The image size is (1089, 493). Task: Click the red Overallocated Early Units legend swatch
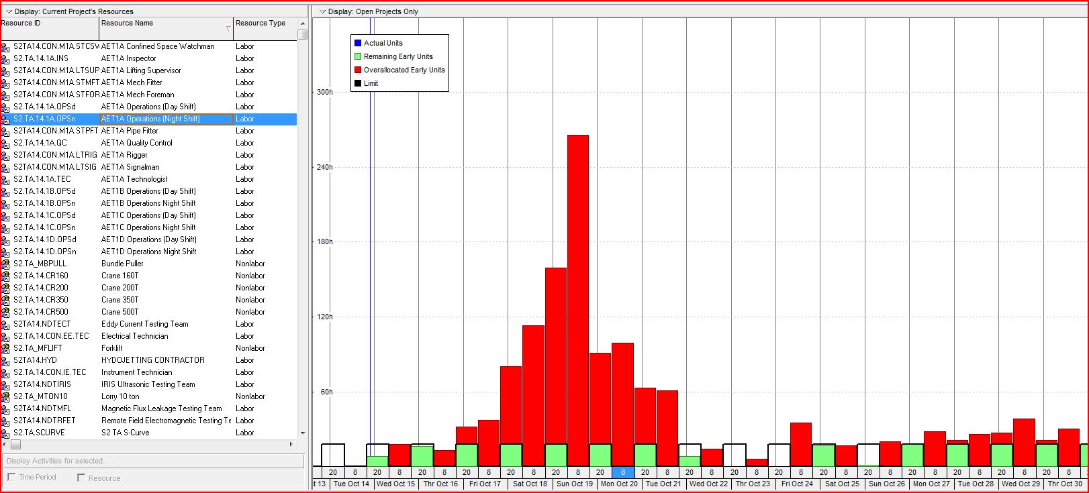(358, 70)
